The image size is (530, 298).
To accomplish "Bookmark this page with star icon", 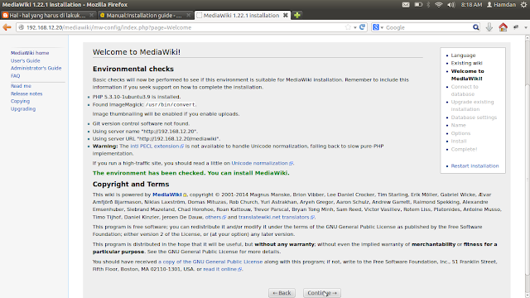I will [348, 27].
